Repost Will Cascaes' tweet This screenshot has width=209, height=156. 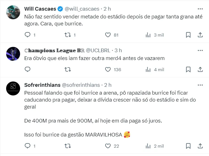(x=68, y=35)
